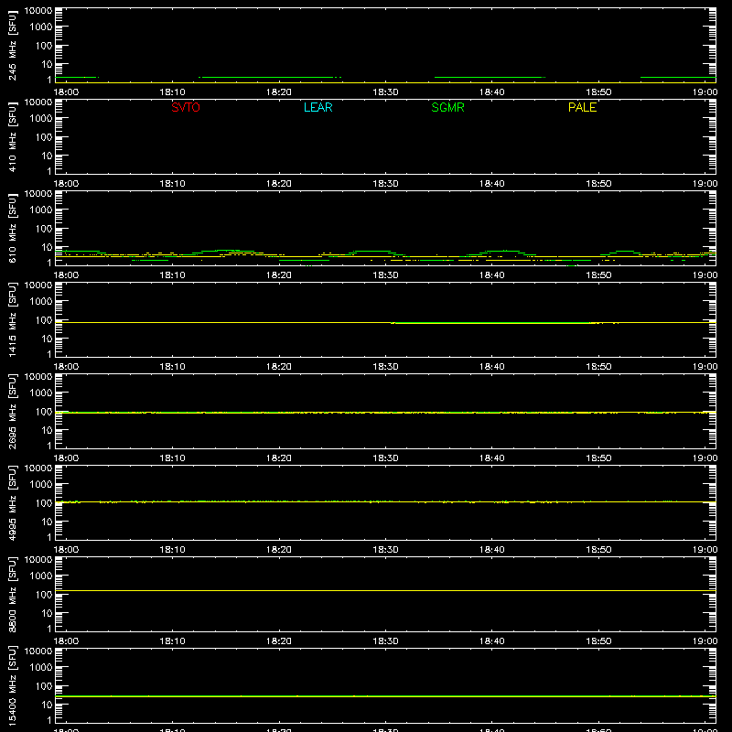Image resolution: width=732 pixels, height=732 pixels.
Task: Select the 410 MHz [SFU] axis title
Action: (12, 137)
